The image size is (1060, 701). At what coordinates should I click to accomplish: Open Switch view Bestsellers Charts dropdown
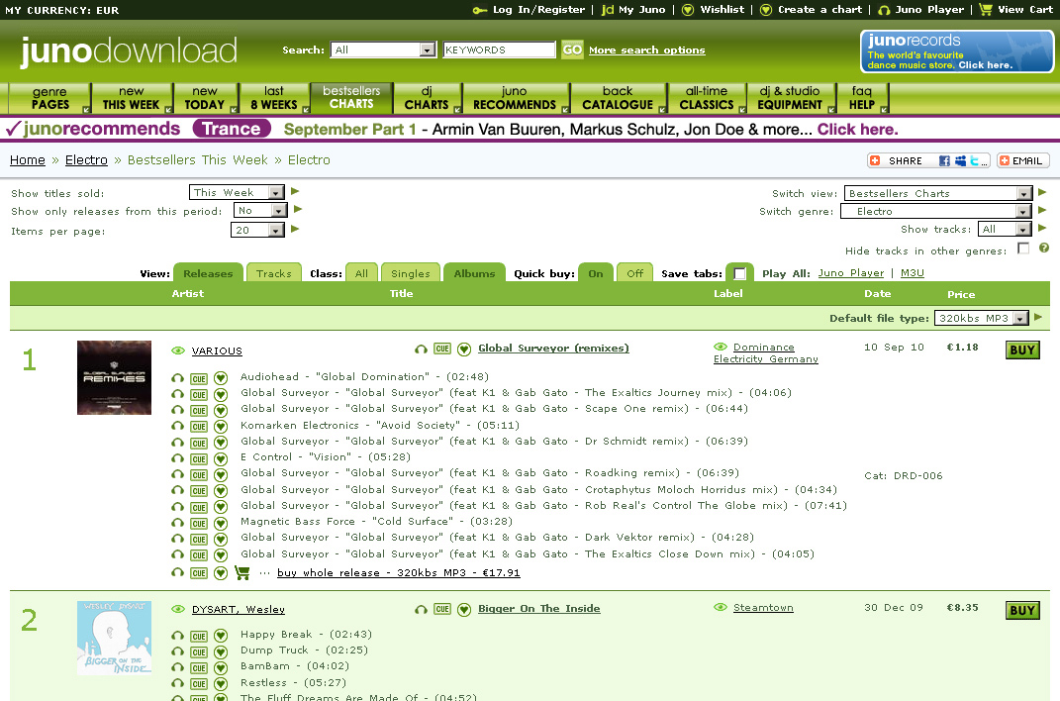click(x=938, y=193)
